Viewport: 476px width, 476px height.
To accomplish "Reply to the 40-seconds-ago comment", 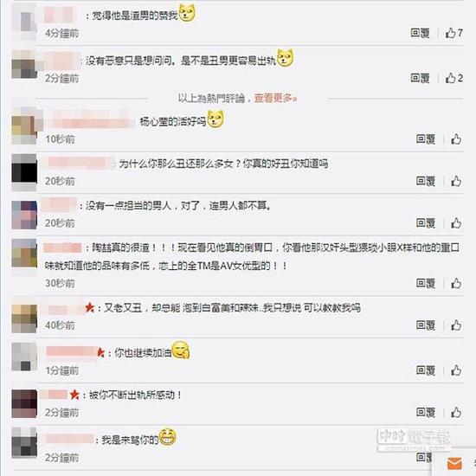I will (425, 325).
